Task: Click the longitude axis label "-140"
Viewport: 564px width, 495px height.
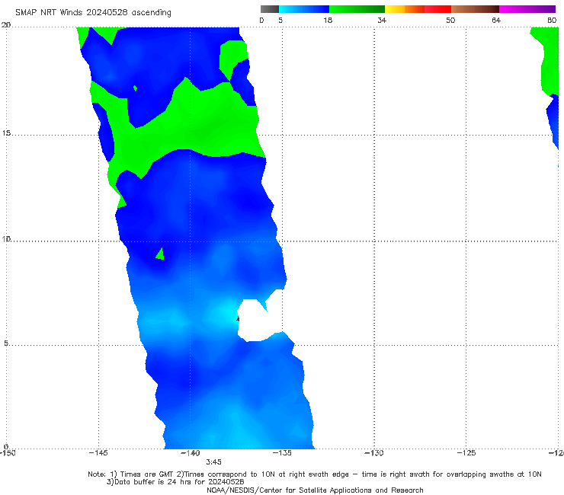Action: click(191, 453)
